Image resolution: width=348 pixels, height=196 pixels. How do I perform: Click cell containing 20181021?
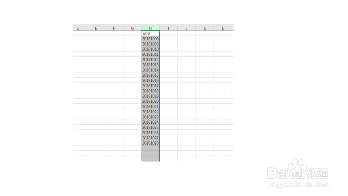coord(150,106)
